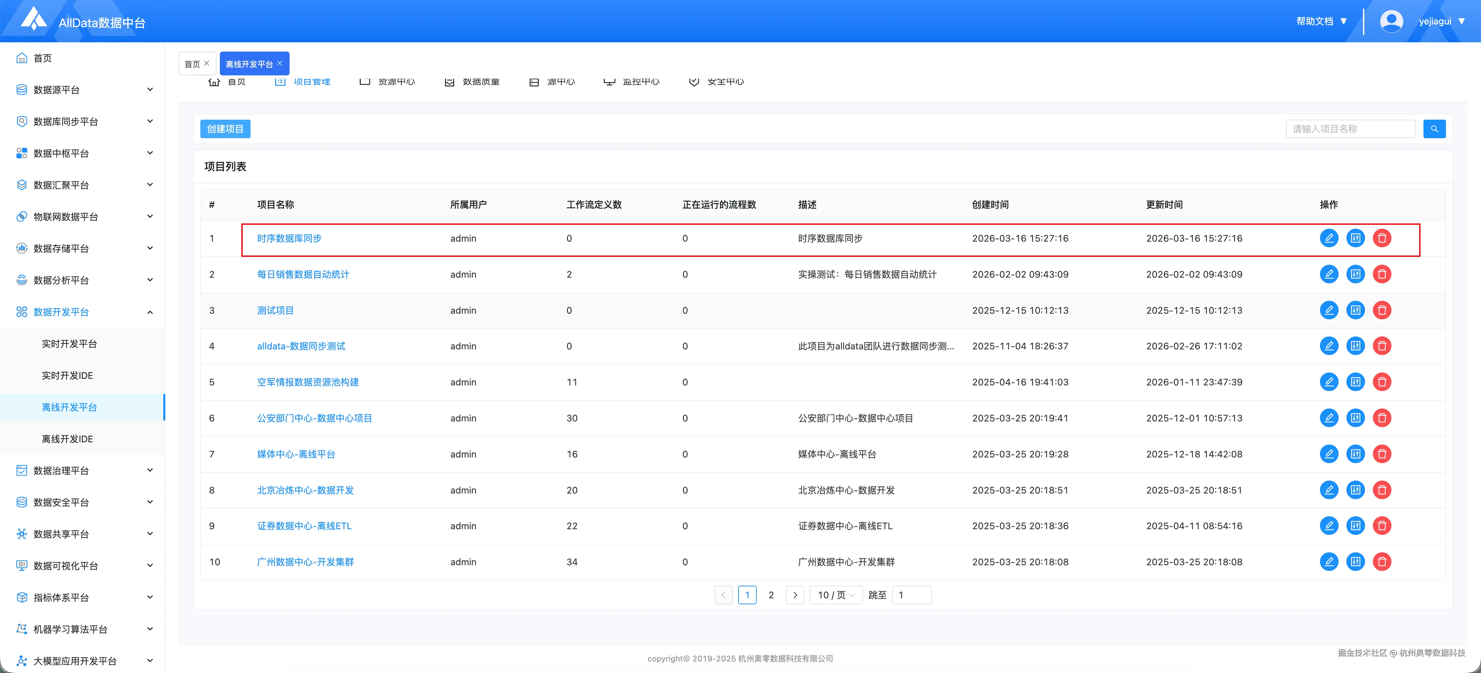Click the 创建项目 button
This screenshot has width=1481, height=673.
[225, 129]
